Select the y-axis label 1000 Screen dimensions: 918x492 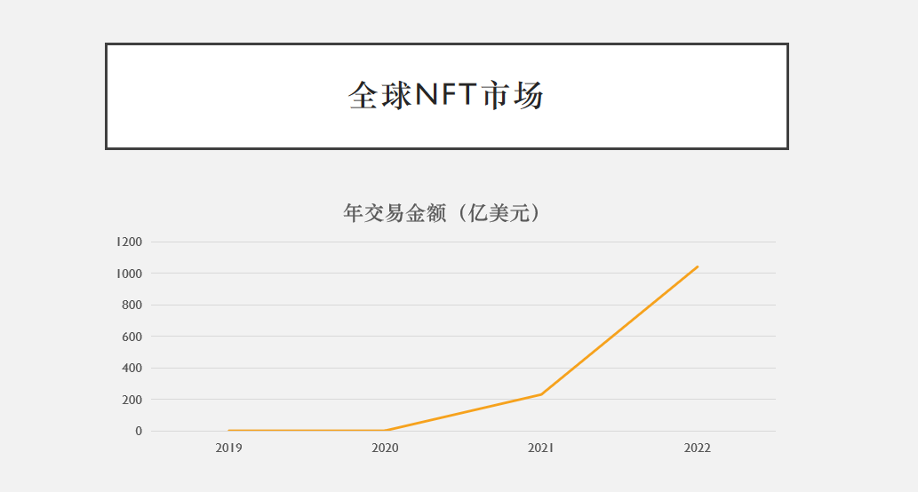129,274
